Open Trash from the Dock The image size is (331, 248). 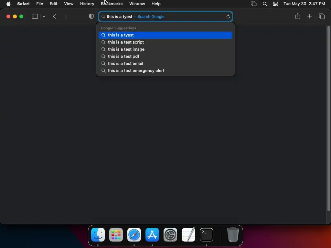[233, 234]
